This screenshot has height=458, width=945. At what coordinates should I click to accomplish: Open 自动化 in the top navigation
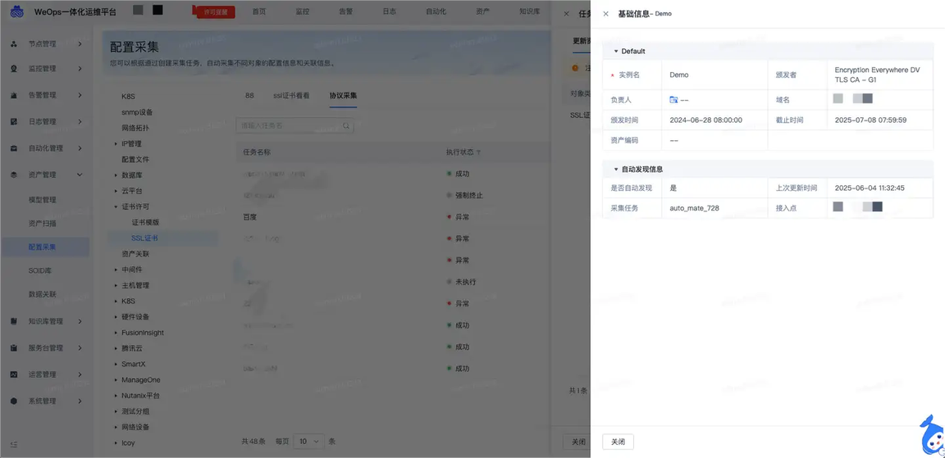[436, 12]
